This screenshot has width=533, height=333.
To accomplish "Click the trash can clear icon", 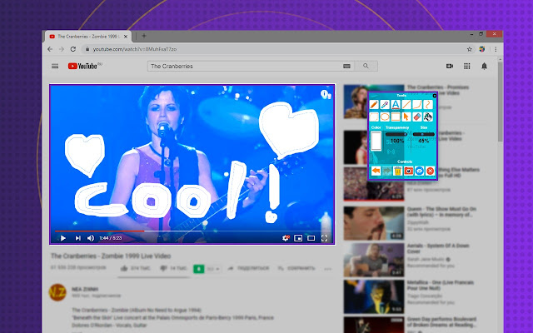I will (398, 171).
